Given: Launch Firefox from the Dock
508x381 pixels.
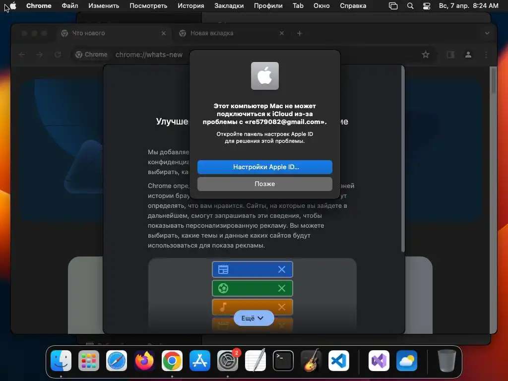Looking at the screenshot, I should coord(144,361).
